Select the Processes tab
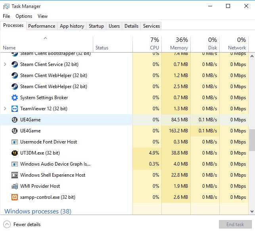 pos(13,25)
